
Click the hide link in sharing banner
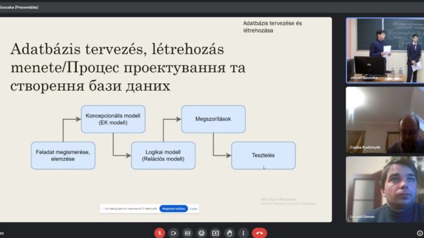(x=193, y=209)
